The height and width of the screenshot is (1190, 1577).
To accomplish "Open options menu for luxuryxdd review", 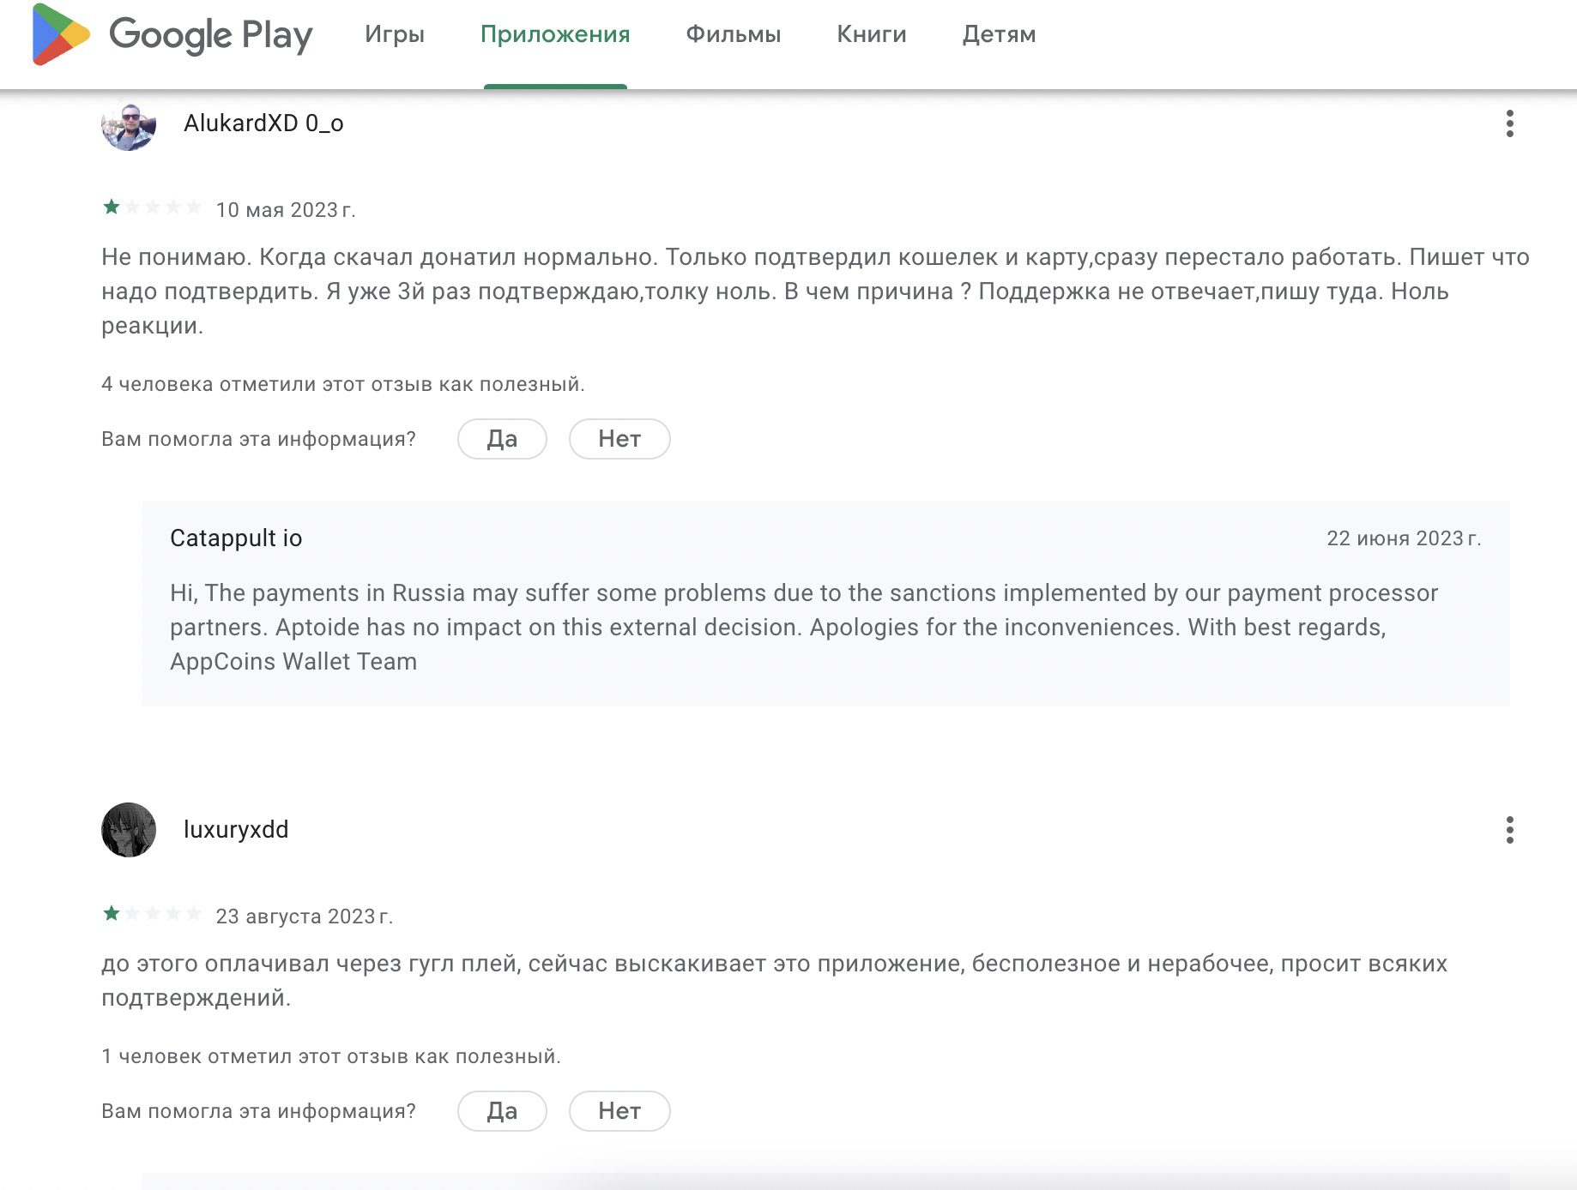I will pyautogui.click(x=1509, y=830).
